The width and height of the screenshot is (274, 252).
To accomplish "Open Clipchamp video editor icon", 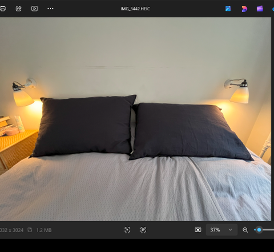I will pyautogui.click(x=260, y=9).
